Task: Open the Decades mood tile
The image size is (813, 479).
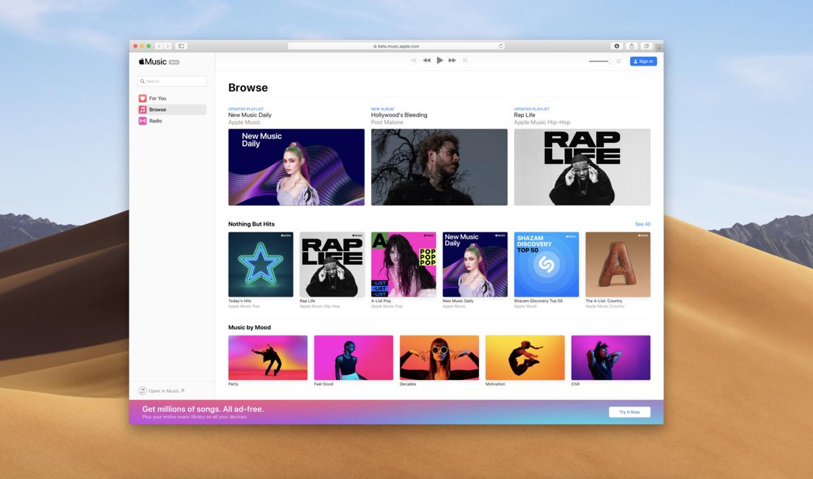Action: [x=439, y=358]
